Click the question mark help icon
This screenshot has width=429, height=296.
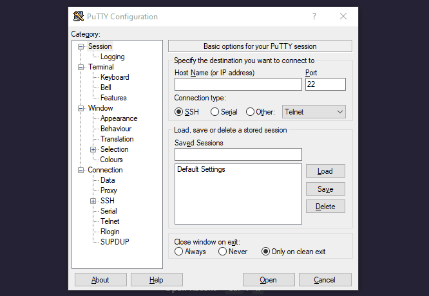coord(314,16)
